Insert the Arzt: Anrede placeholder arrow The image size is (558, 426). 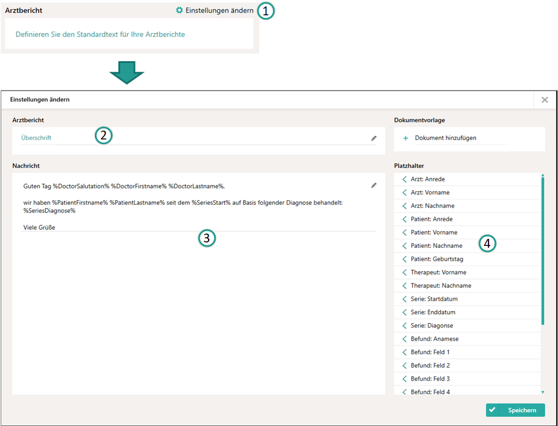coord(405,179)
